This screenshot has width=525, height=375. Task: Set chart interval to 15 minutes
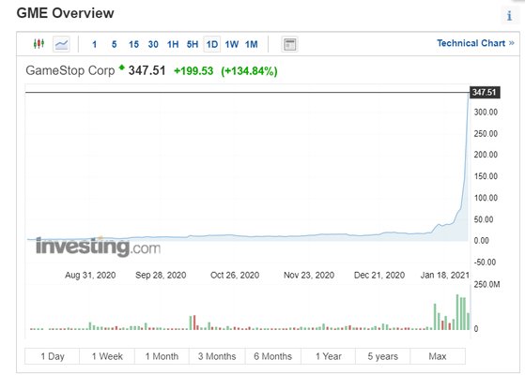click(x=133, y=44)
